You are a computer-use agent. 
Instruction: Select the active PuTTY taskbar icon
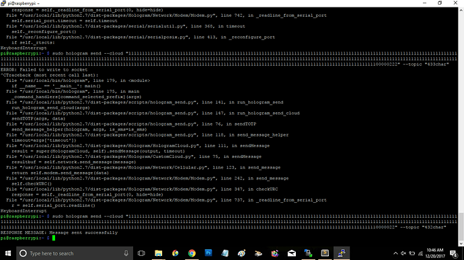[342, 253]
